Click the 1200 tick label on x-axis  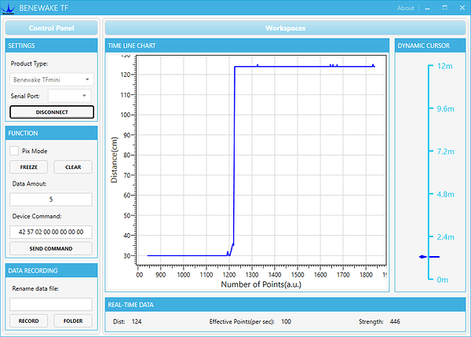coord(229,275)
